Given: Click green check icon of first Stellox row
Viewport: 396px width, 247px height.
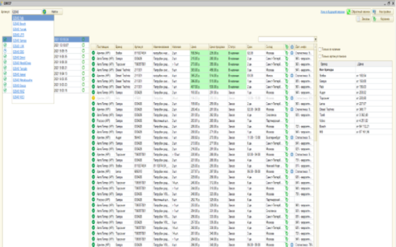Looking at the screenshot, I should [x=93, y=53].
